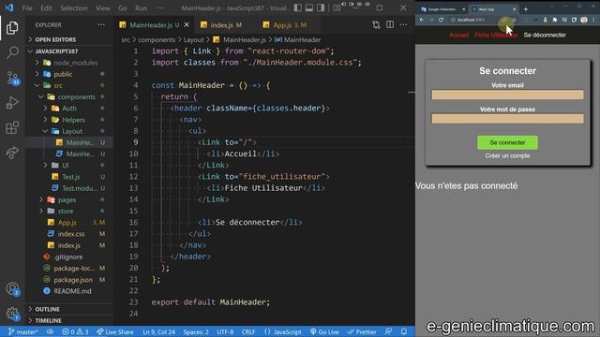Open editor More Actions ellipsis
The image size is (600, 337).
tap(403, 25)
